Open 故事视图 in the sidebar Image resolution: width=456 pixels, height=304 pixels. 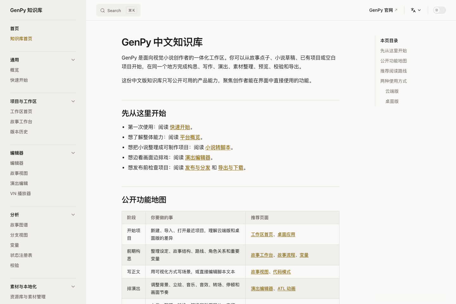(x=19, y=173)
